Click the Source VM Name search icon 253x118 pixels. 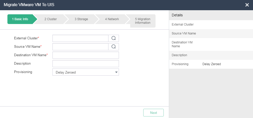pyautogui.click(x=114, y=46)
